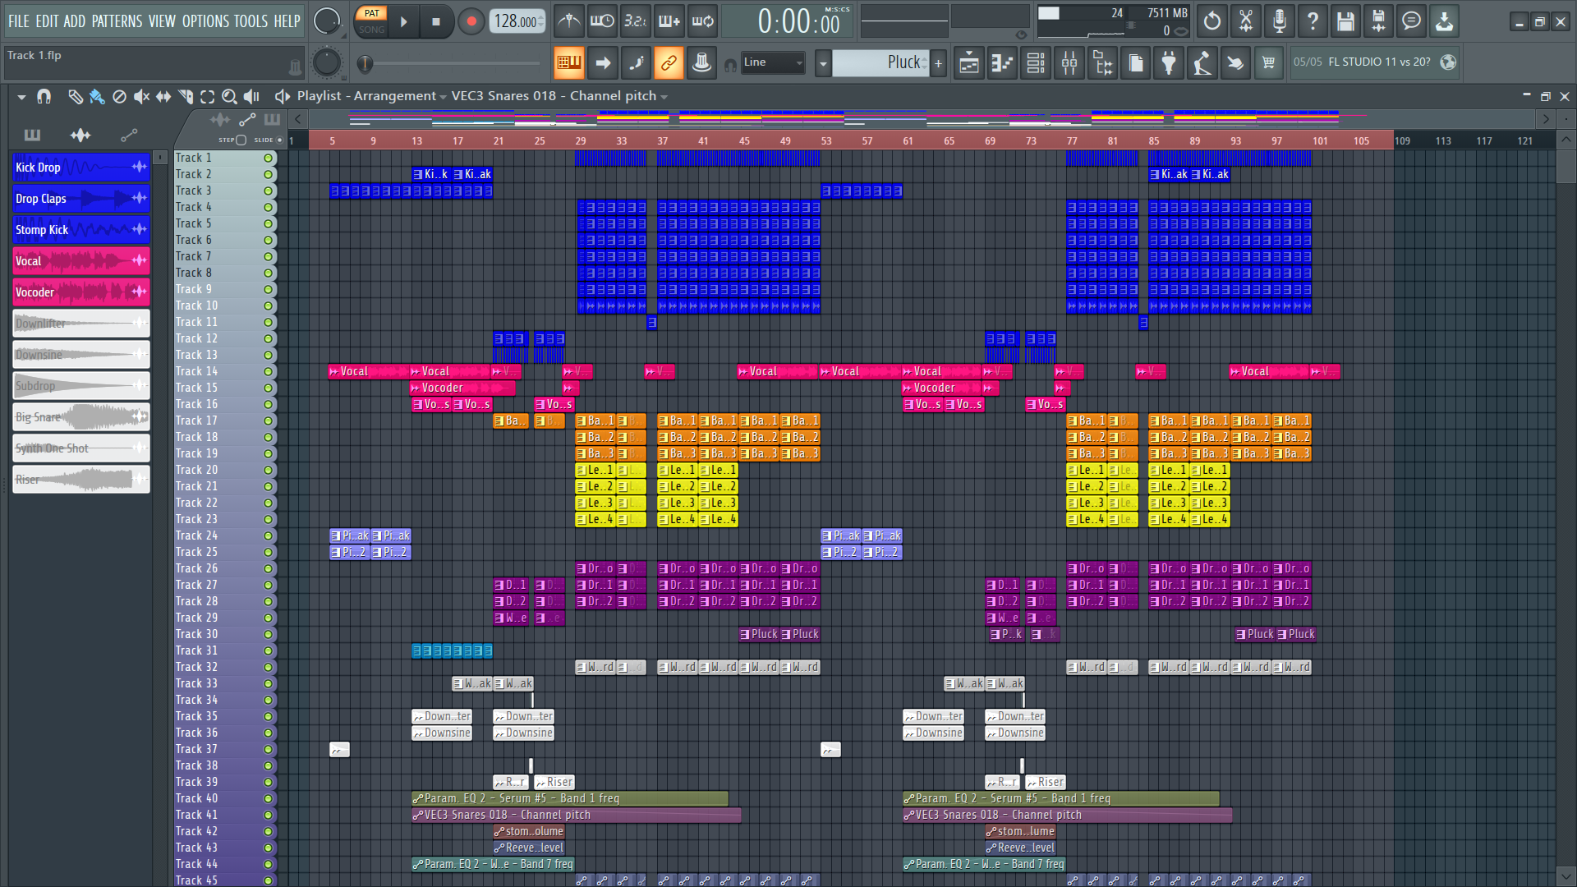Open the mixer window
Image resolution: width=1577 pixels, height=887 pixels.
(x=1069, y=63)
